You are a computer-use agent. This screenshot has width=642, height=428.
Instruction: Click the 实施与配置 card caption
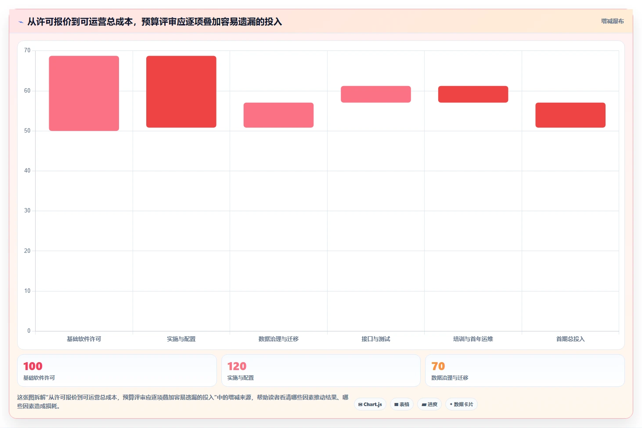pyautogui.click(x=240, y=378)
